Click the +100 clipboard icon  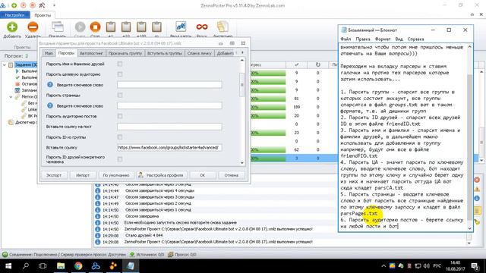click(141, 27)
